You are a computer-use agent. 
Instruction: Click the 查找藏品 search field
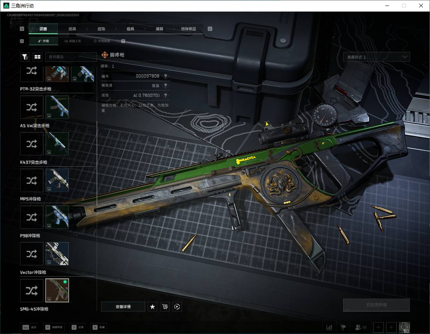click(71, 57)
